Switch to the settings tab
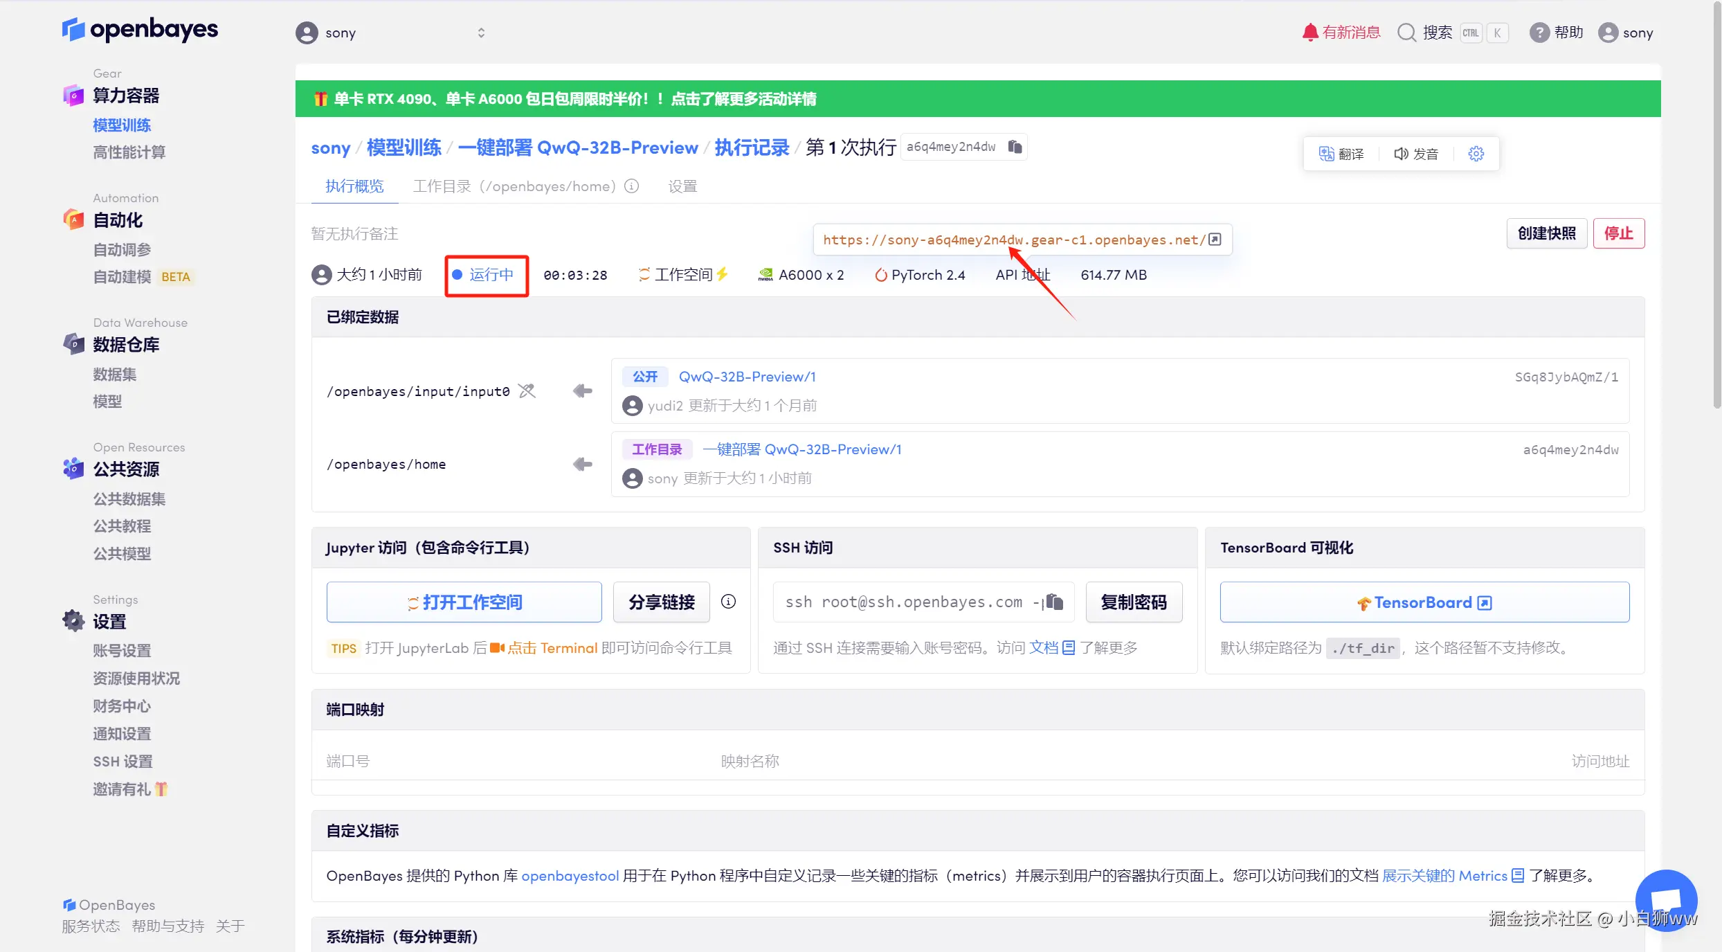The image size is (1722, 952). (682, 186)
